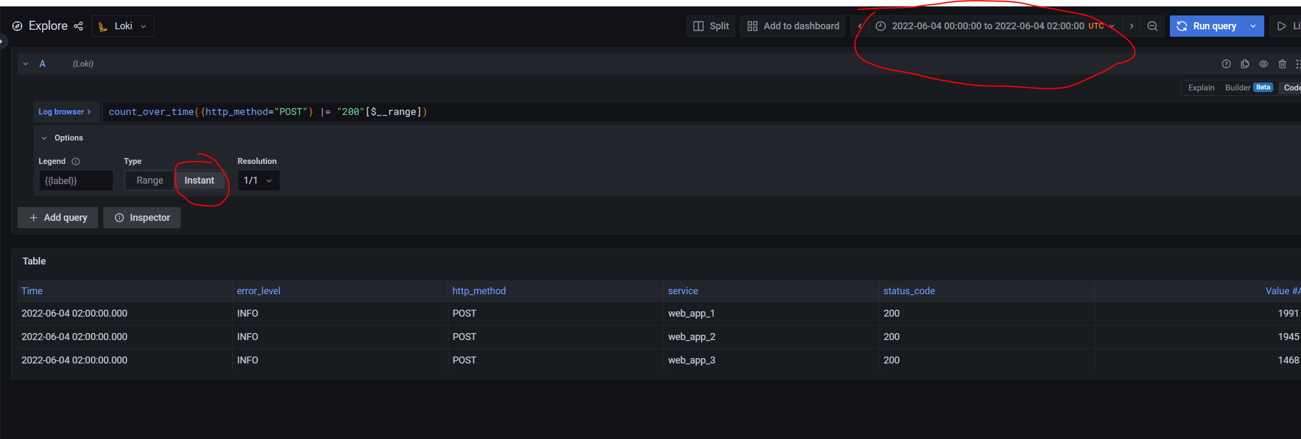This screenshot has height=439, width=1301.
Task: Click the Legend input field
Action: 76,180
